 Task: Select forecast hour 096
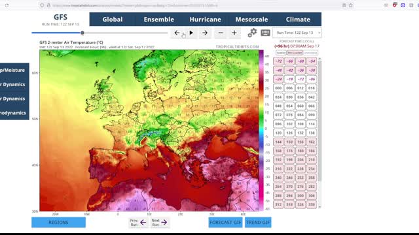(x=278, y=124)
